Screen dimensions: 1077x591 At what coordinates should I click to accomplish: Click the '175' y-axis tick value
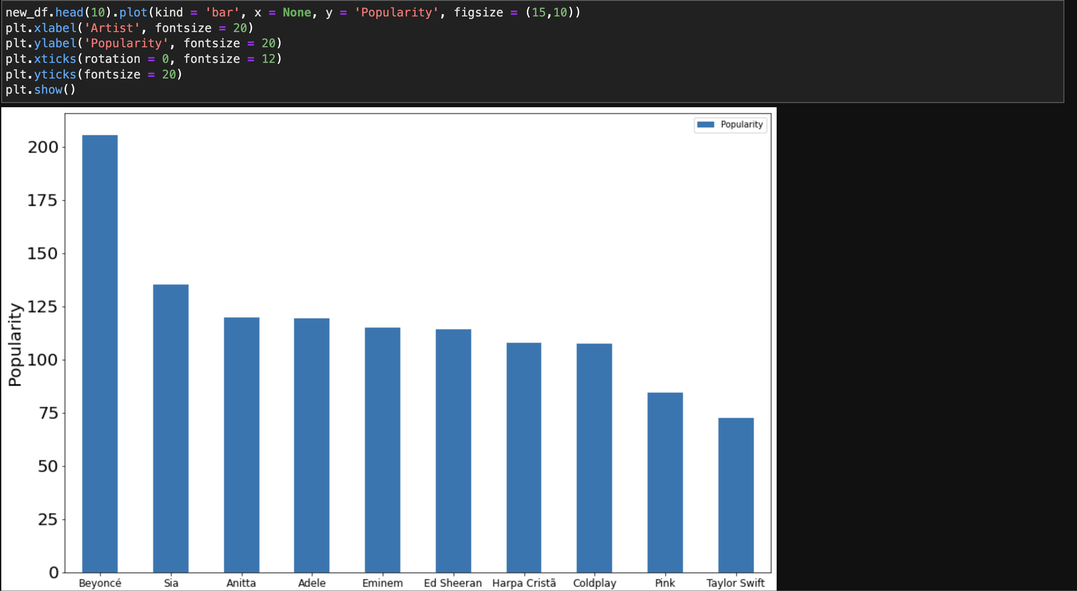(42, 201)
